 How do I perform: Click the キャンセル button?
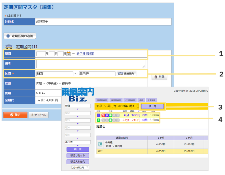pos(38,115)
